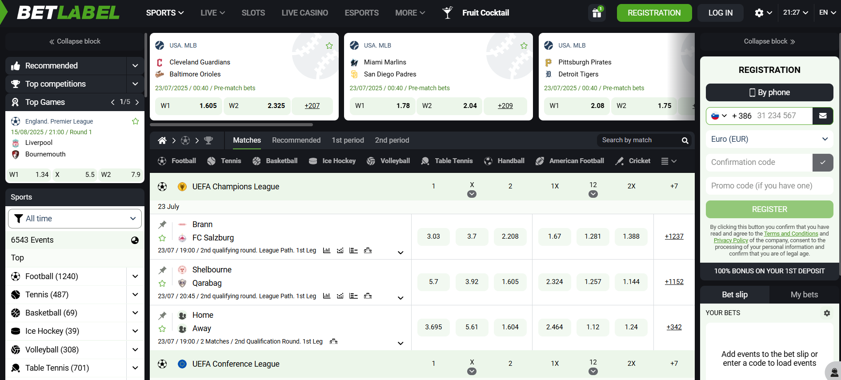Open the +1237 markets link for Brann
This screenshot has height=380, width=841.
674,236
